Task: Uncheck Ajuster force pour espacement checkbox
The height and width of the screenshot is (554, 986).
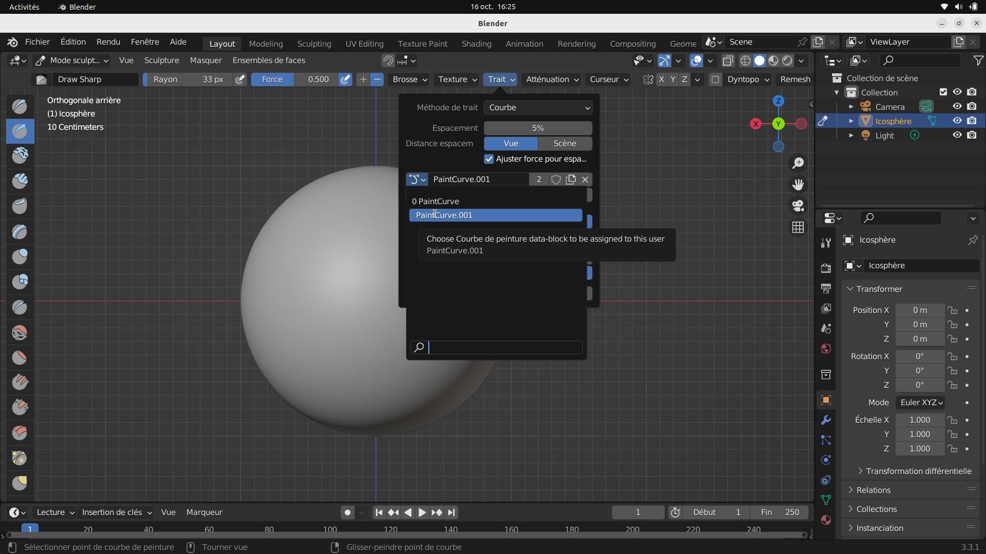Action: point(489,159)
